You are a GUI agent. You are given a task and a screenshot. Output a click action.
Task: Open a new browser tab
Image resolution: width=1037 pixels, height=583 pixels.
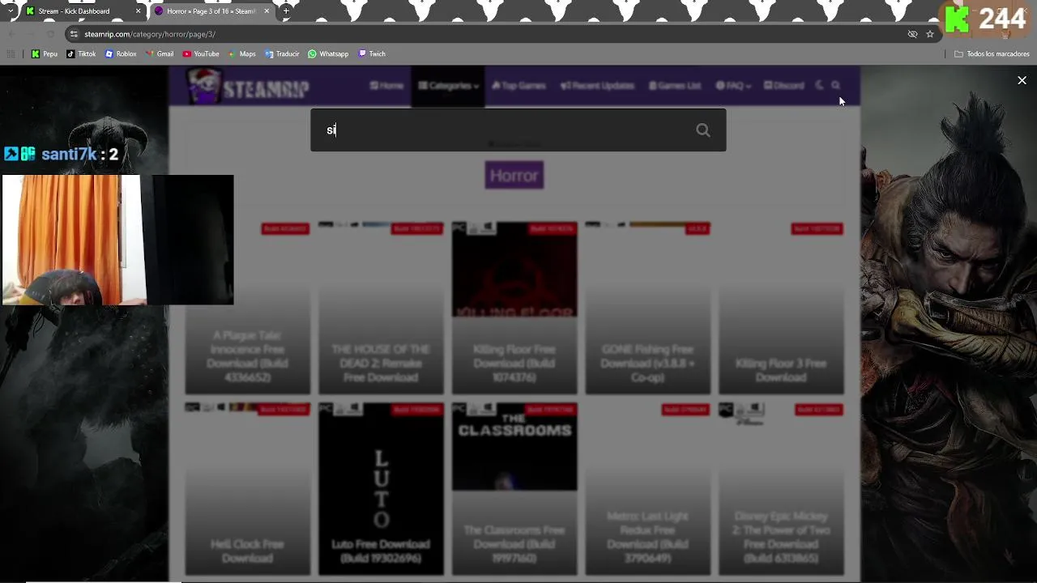(x=286, y=11)
